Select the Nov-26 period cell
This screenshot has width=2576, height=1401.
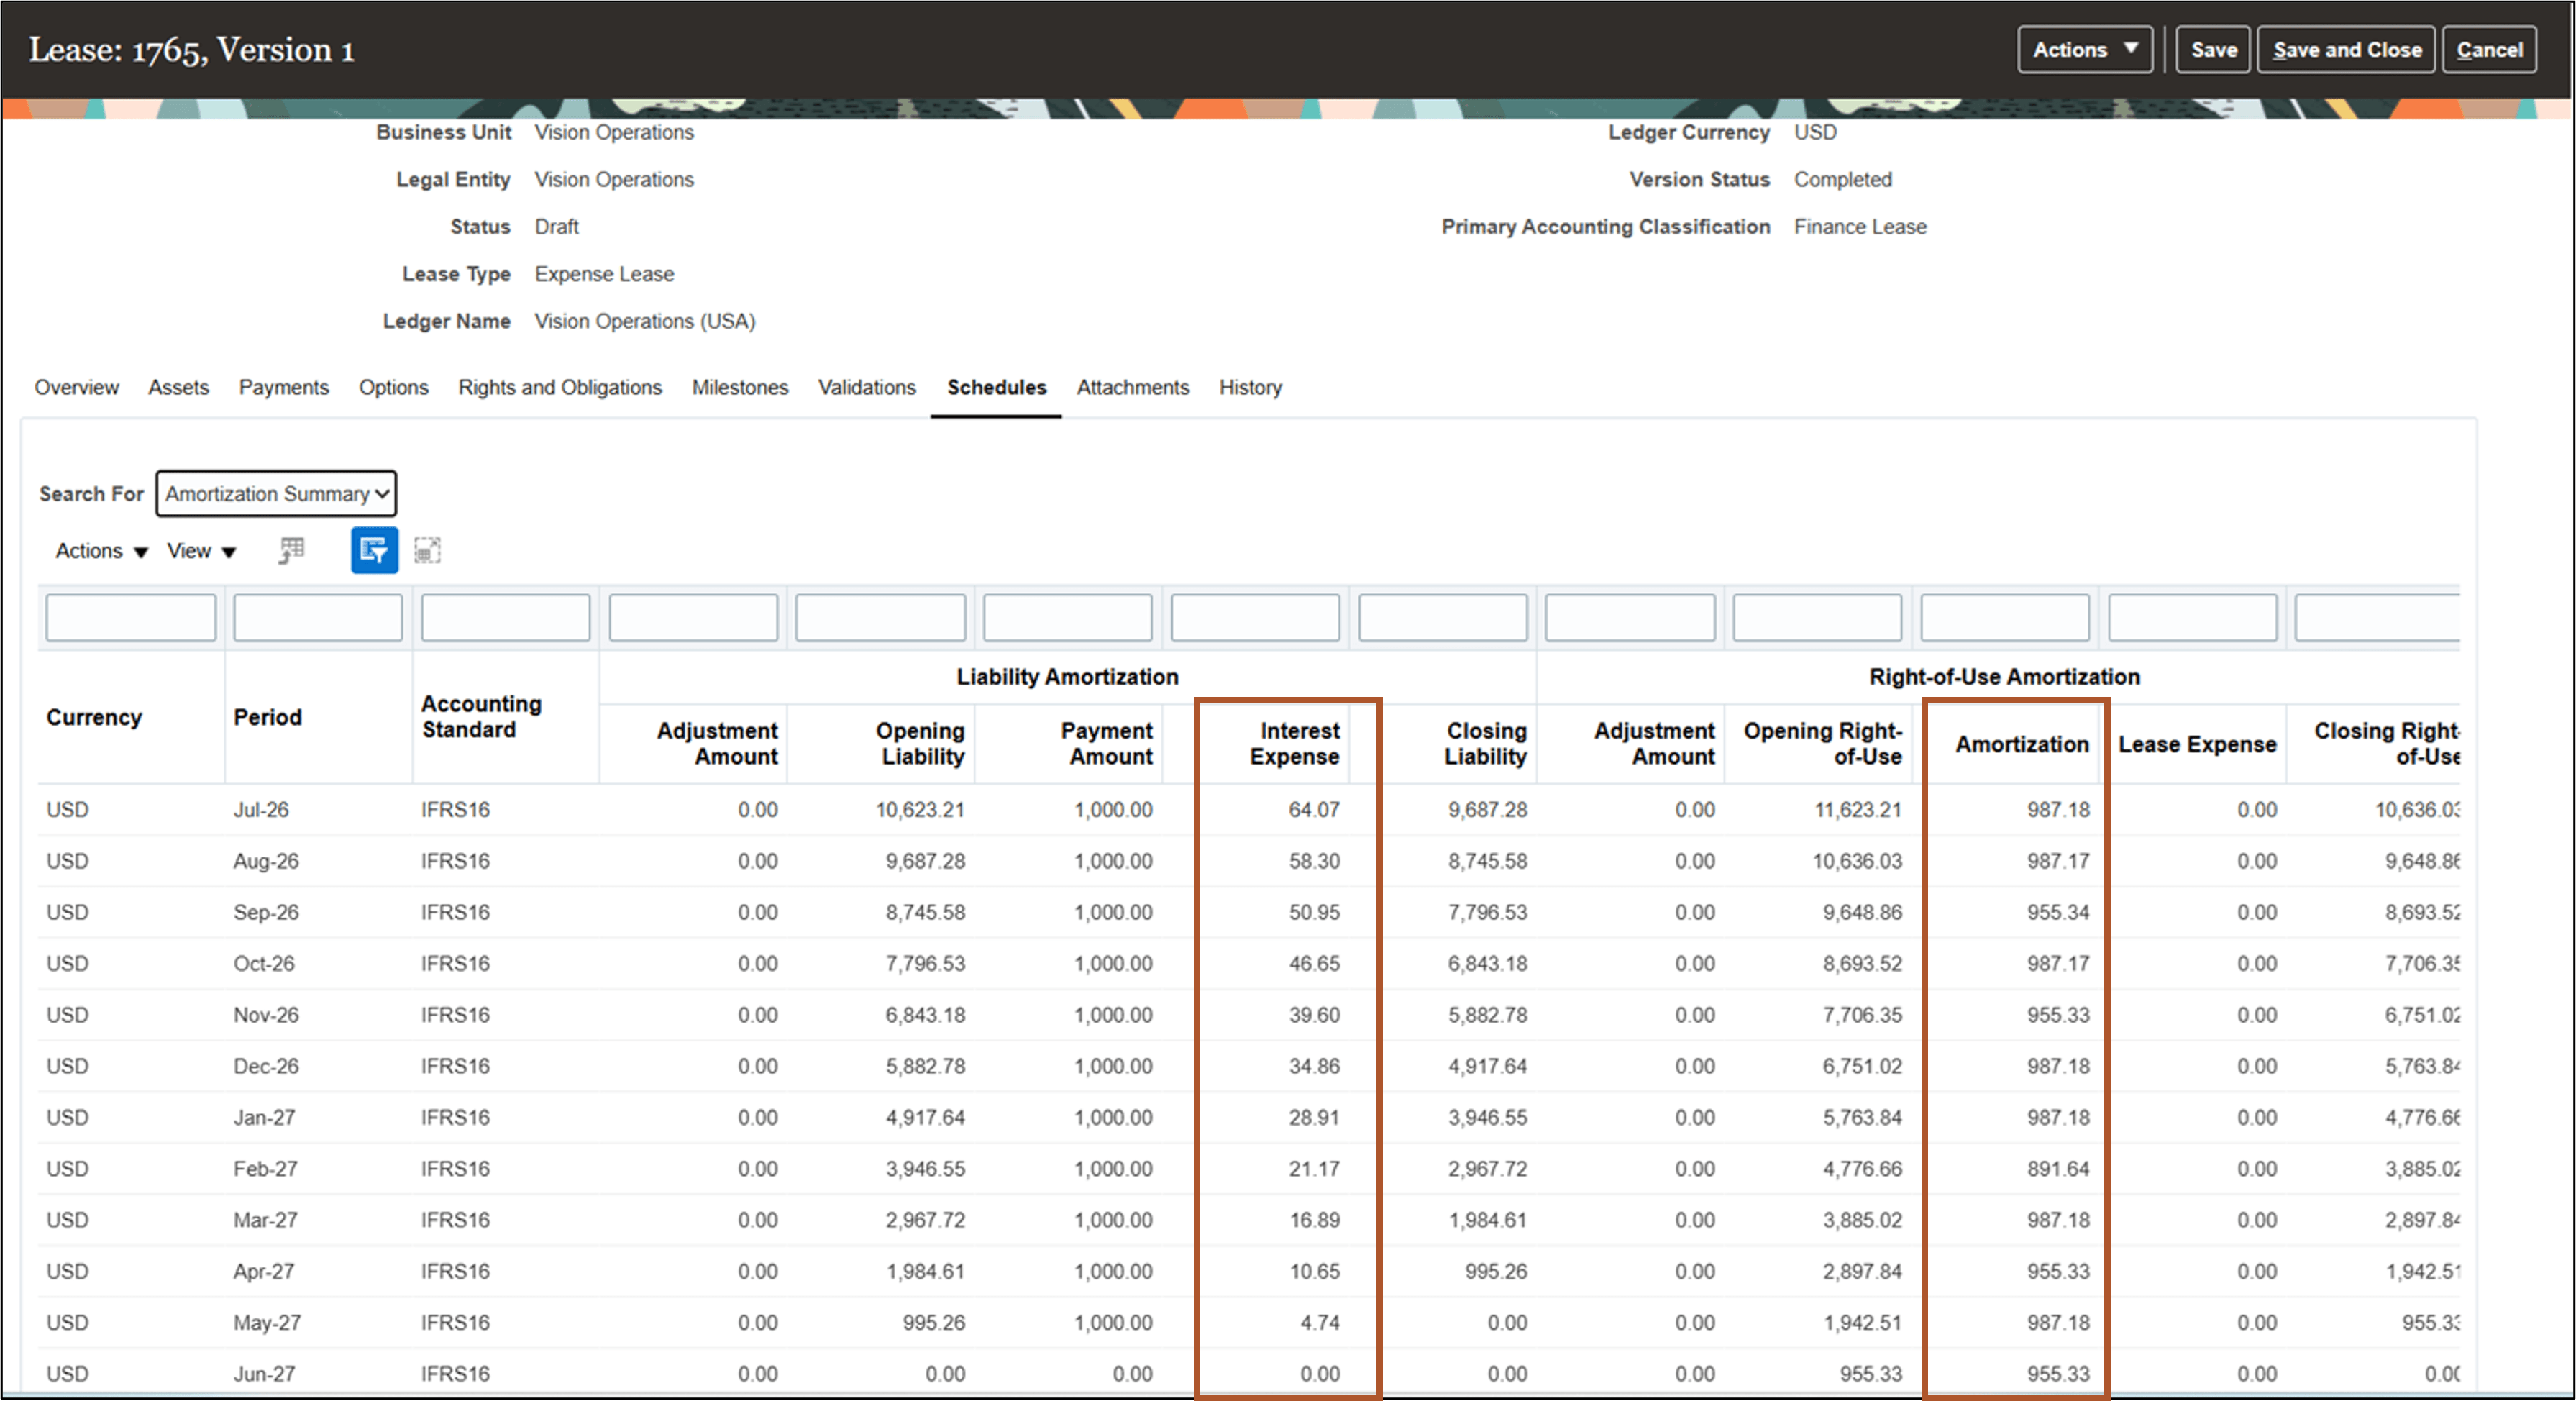tap(266, 1014)
